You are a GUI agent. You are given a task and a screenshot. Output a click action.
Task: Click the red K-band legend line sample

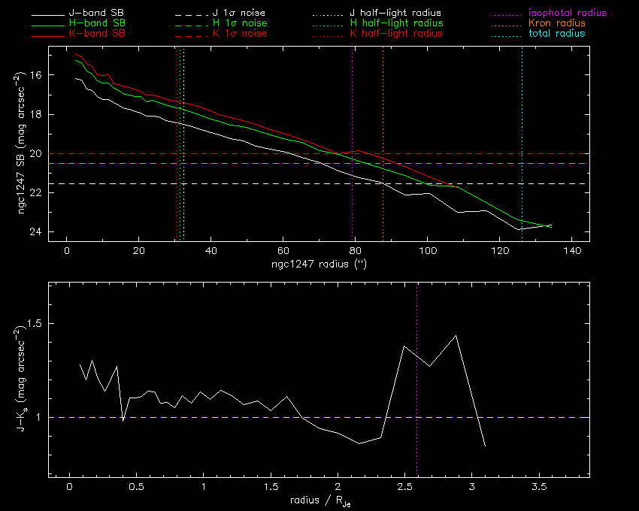pos(48,36)
